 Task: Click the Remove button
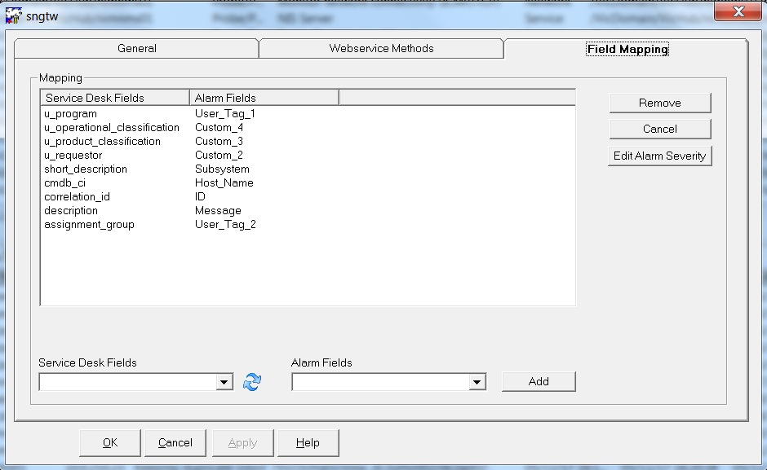(659, 103)
